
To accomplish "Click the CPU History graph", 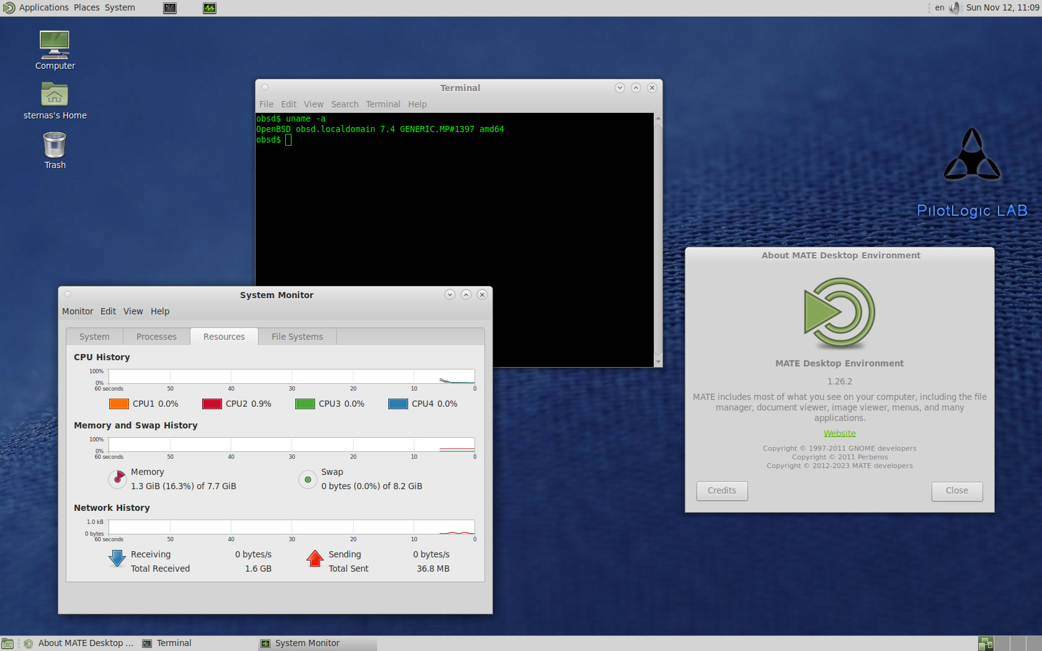I will pos(292,376).
